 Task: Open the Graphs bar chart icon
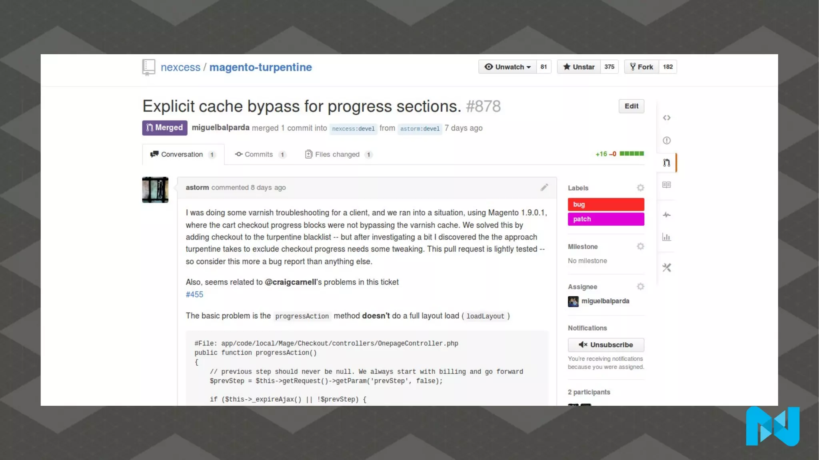click(x=666, y=237)
